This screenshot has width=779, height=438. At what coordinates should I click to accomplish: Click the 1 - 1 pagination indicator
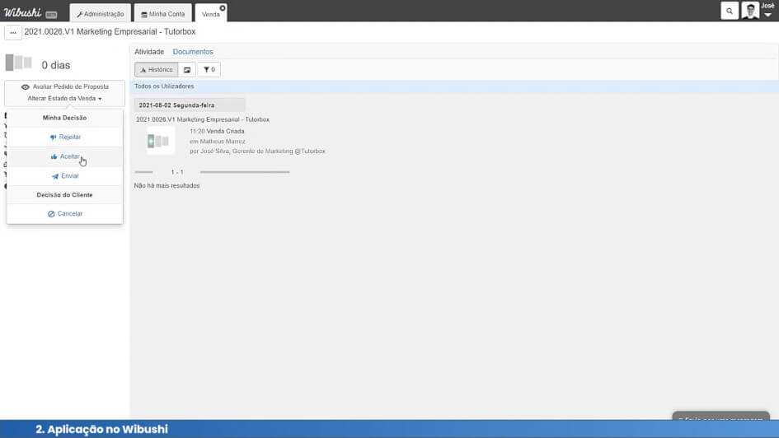(x=177, y=172)
